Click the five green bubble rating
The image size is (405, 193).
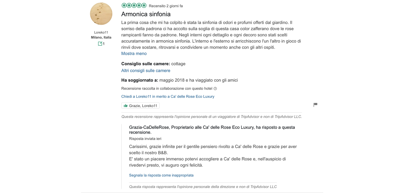134,5
